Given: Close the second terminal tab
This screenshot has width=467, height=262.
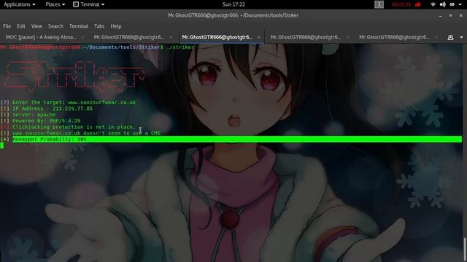Looking at the screenshot, I should pos(171,37).
